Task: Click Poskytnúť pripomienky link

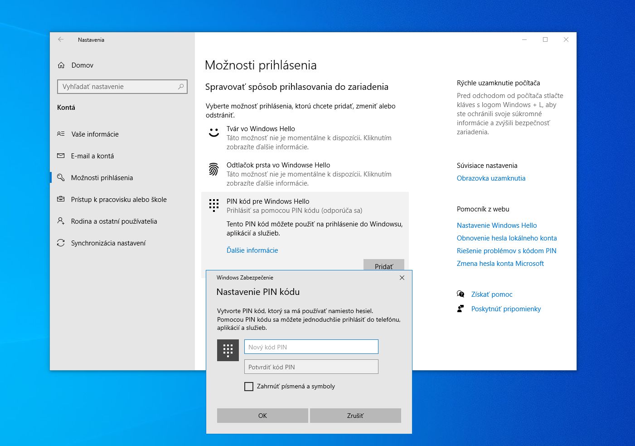Action: (506, 309)
